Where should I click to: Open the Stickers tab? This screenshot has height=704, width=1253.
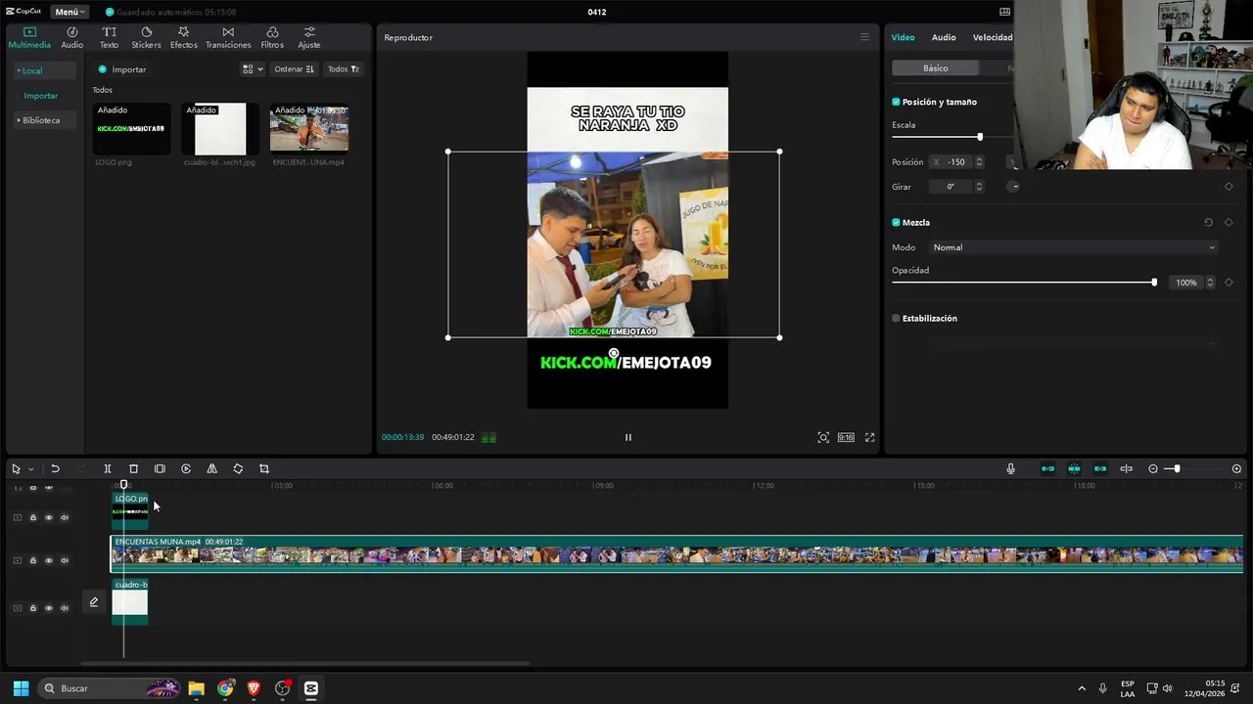[x=146, y=37]
